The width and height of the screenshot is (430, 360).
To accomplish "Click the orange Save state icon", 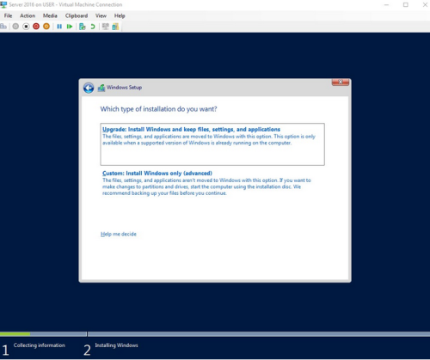I will pyautogui.click(x=46, y=27).
